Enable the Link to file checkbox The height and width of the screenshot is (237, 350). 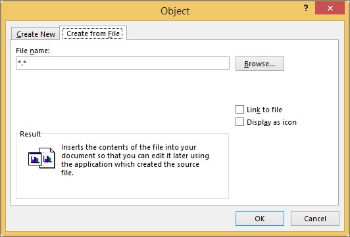point(239,110)
